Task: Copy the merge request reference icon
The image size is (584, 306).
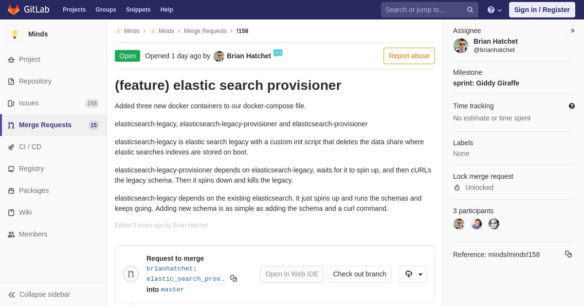Action: (568, 254)
